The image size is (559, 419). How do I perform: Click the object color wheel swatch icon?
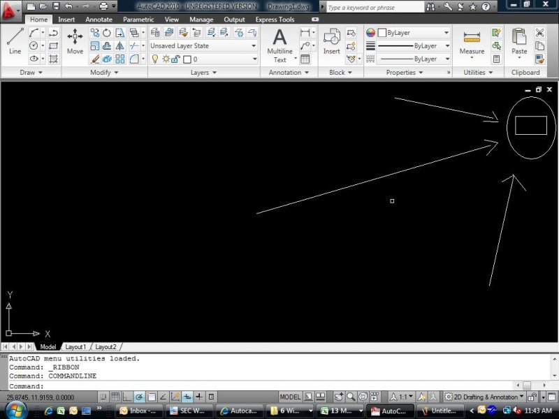pos(370,33)
